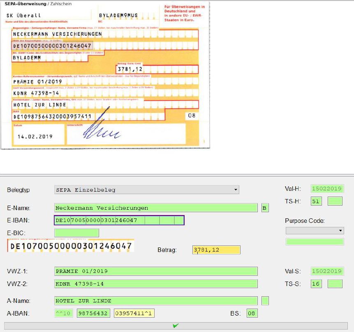Image resolution: width=354 pixels, height=332 pixels.
Task: Click the green checkmark confirm bar
Action: click(176, 326)
